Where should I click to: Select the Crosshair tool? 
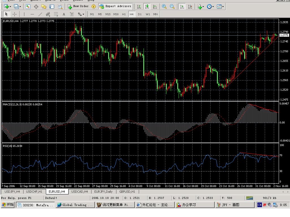pyautogui.click(x=14, y=14)
